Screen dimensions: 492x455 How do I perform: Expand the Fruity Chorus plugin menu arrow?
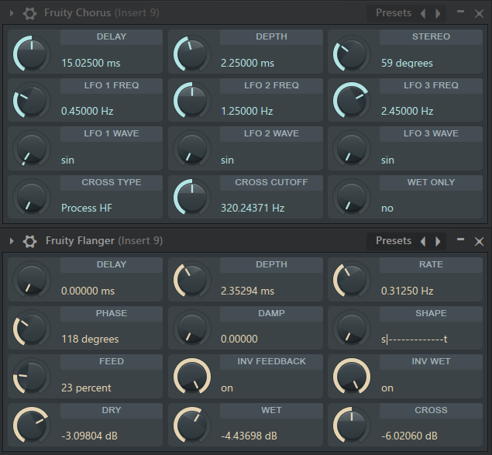[x=12, y=13]
